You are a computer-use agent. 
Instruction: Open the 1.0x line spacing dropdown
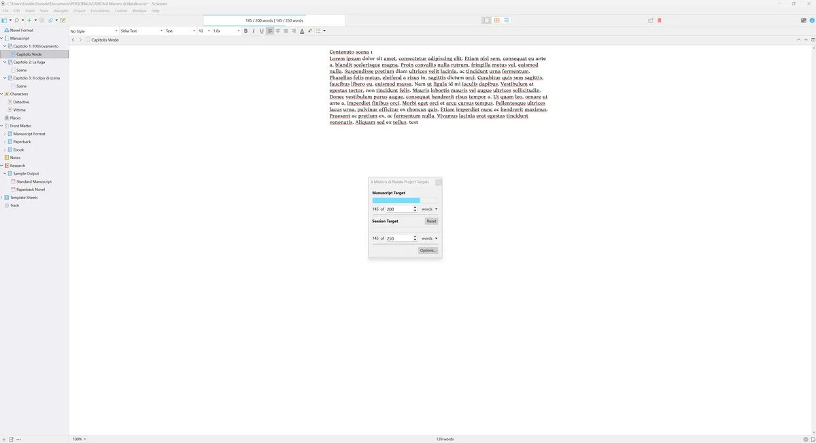pos(226,31)
